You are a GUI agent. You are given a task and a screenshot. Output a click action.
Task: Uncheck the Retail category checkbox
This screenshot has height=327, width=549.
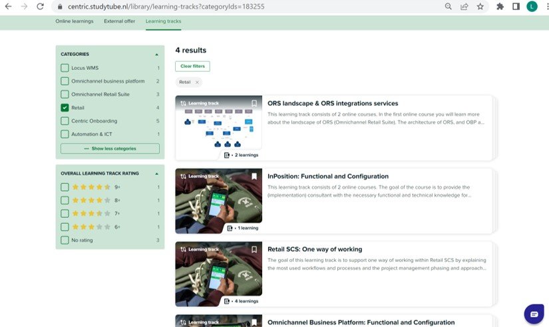click(65, 108)
